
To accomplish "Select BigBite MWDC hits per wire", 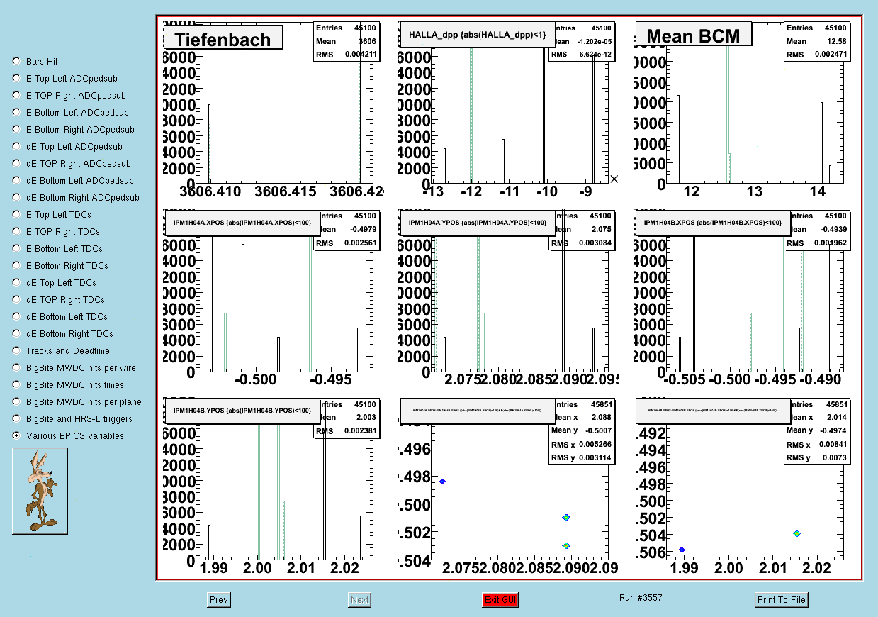I will point(16,368).
